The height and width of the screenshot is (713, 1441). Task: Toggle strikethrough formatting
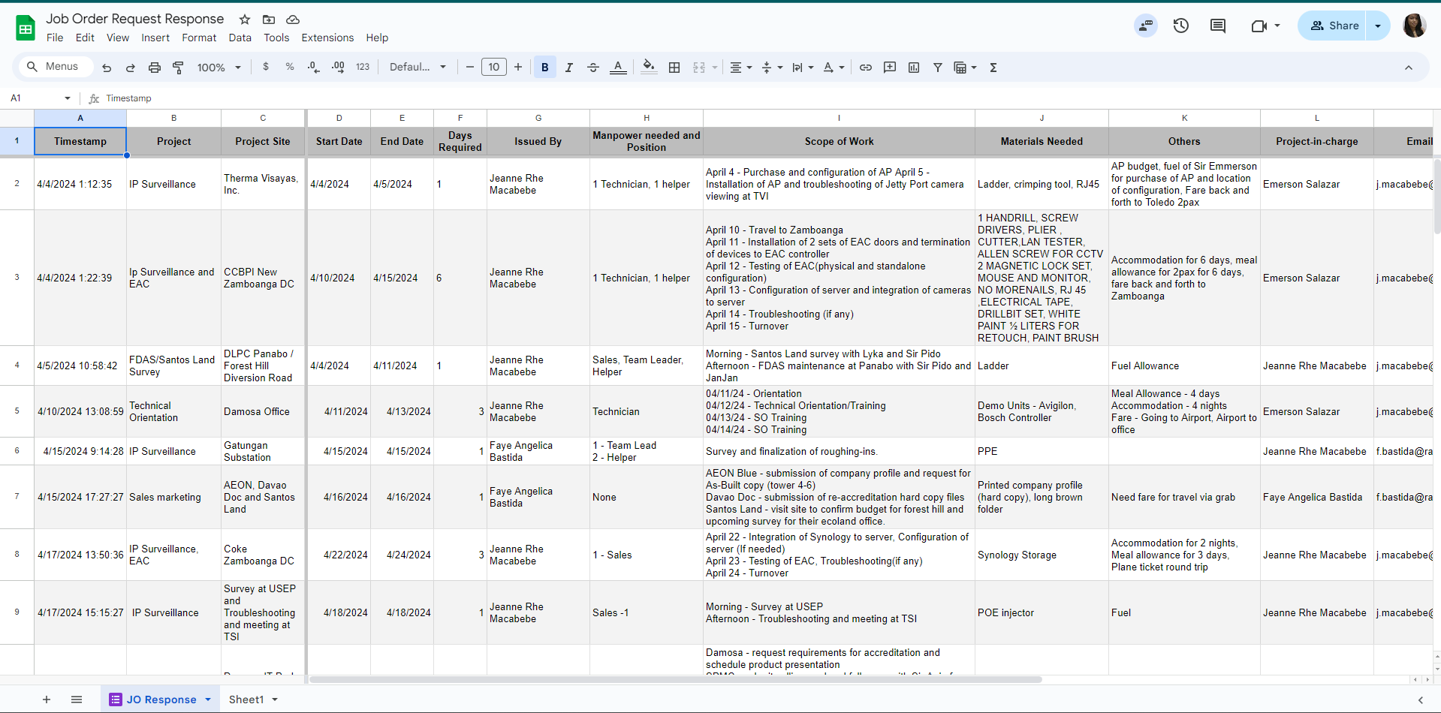[592, 68]
